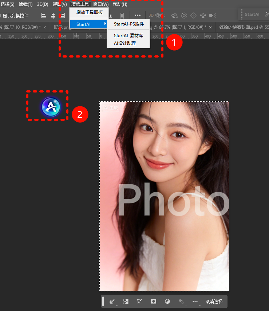The image size is (269, 311).
Task: Click the StartAI floating logo icon
Action: [x=50, y=107]
